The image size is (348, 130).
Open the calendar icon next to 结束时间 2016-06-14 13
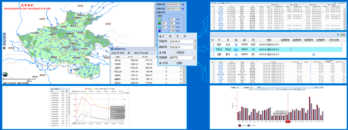pyautogui.click(x=183, y=9)
